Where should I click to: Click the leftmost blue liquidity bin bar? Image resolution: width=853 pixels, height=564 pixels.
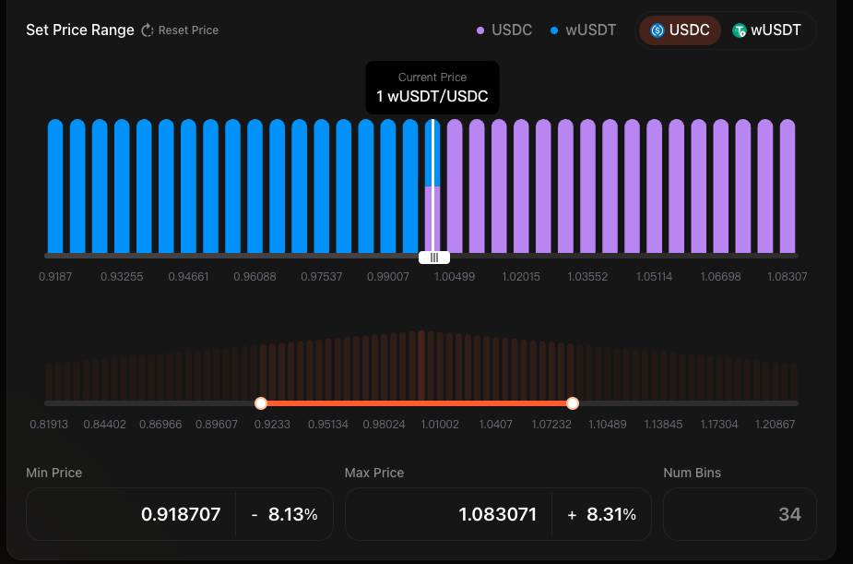[55, 185]
